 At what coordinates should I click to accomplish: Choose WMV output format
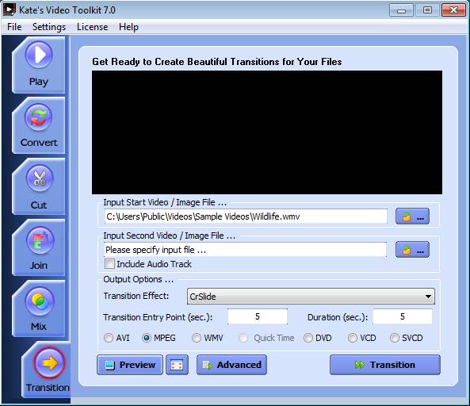tap(197, 338)
